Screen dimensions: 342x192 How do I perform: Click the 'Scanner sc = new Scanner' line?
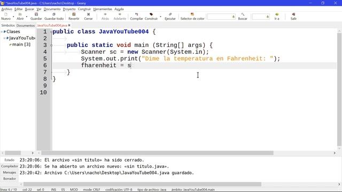145,52
